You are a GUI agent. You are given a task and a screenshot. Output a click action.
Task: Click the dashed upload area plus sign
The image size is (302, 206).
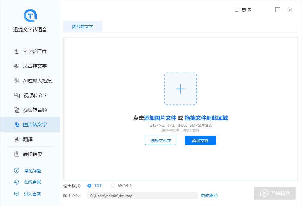pos(180,89)
